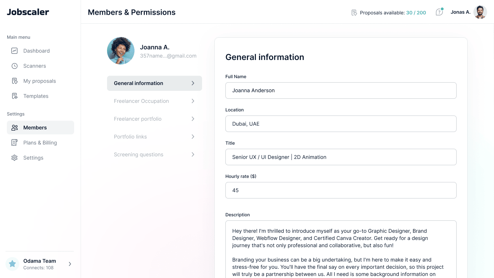
Task: Click the Settings gear icon
Action: (x=14, y=158)
